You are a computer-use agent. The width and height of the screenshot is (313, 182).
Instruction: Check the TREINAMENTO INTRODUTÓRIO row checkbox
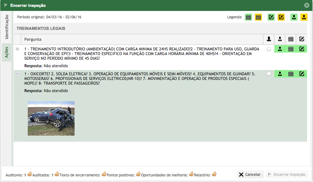pos(269,49)
